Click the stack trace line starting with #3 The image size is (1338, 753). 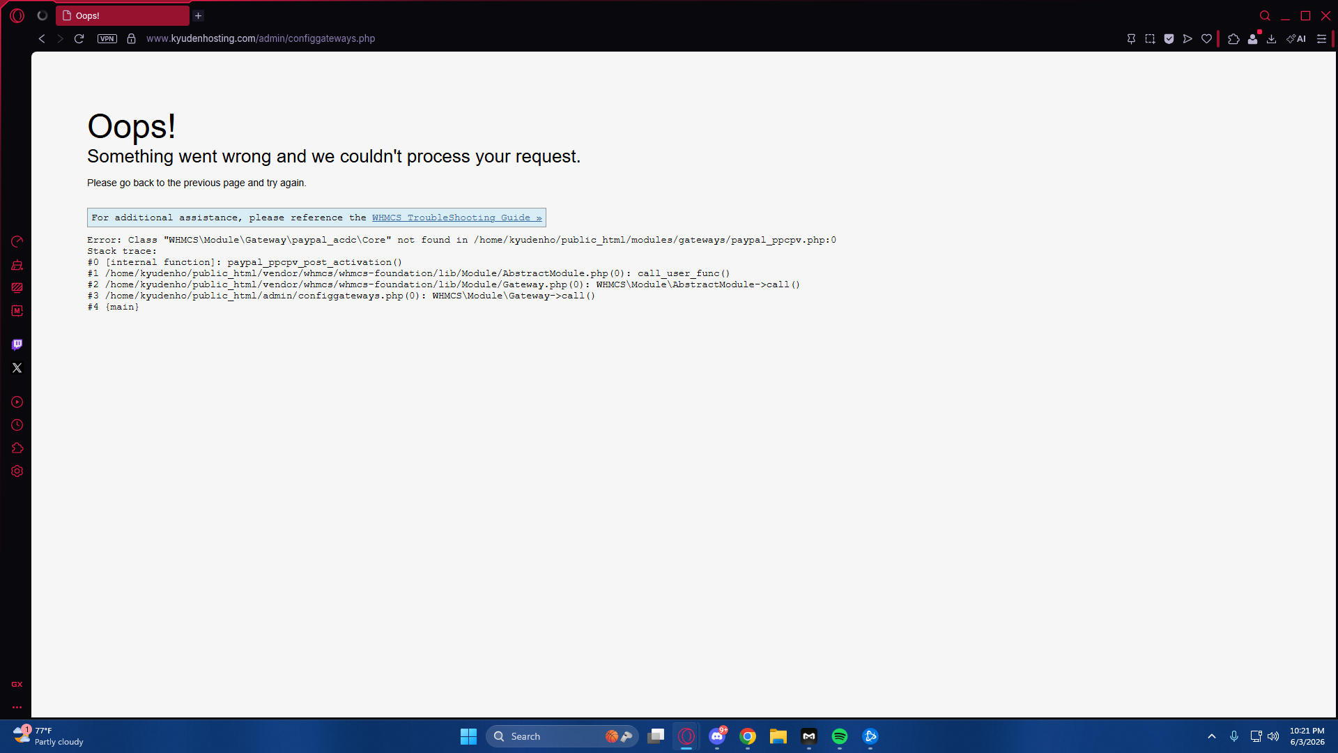click(x=341, y=296)
